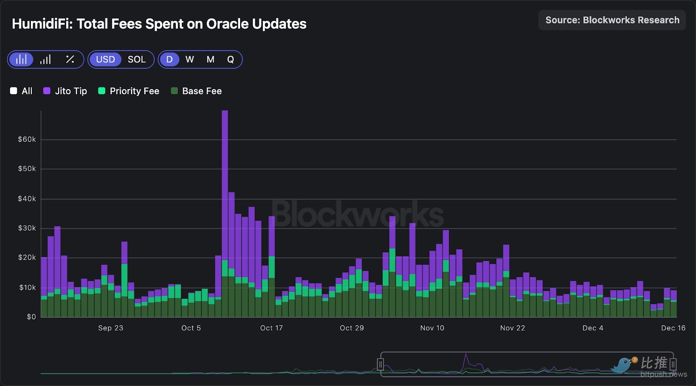Click the Jito Tip purple color swatch
Screen dimensions: 696x386
click(x=47, y=91)
